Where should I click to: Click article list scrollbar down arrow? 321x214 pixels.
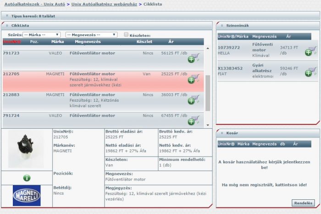coord(208,125)
